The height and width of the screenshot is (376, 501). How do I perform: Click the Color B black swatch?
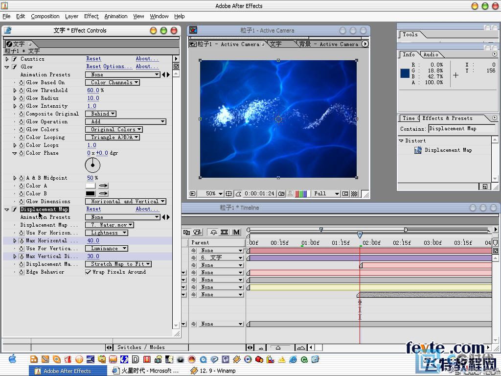pos(91,193)
